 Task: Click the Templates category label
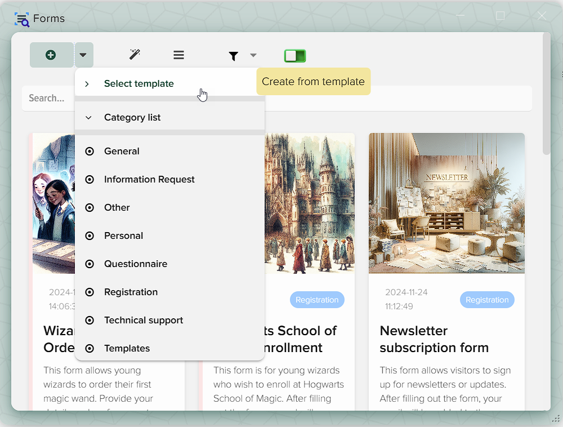(x=127, y=348)
